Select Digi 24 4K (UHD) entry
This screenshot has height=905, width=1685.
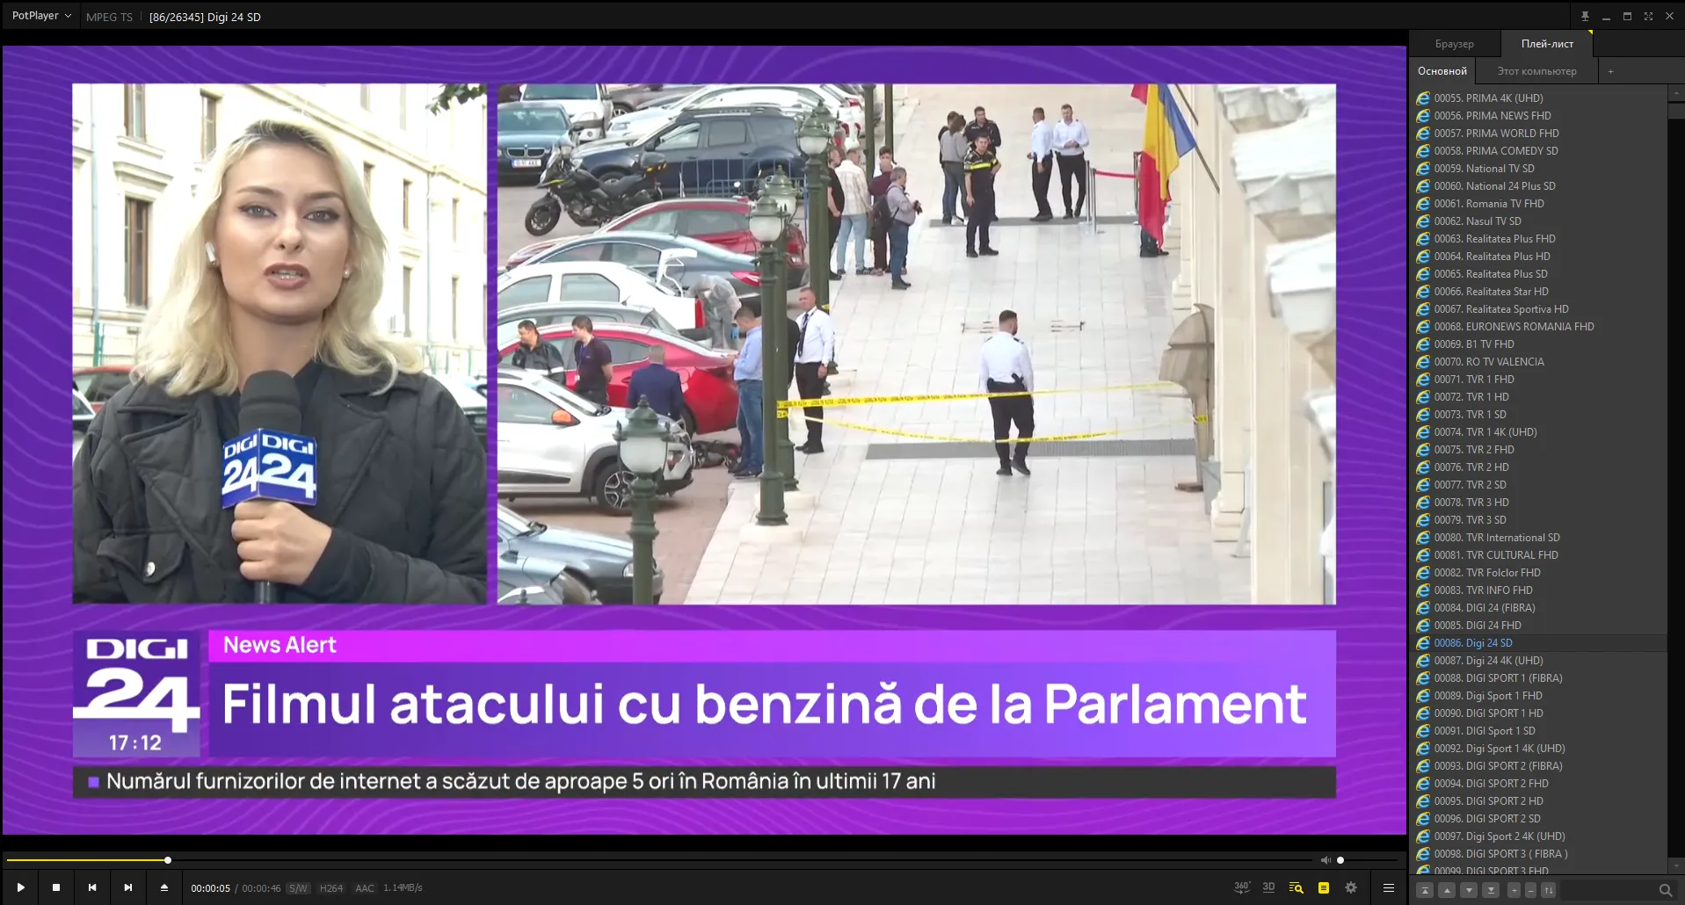[x=1538, y=661]
